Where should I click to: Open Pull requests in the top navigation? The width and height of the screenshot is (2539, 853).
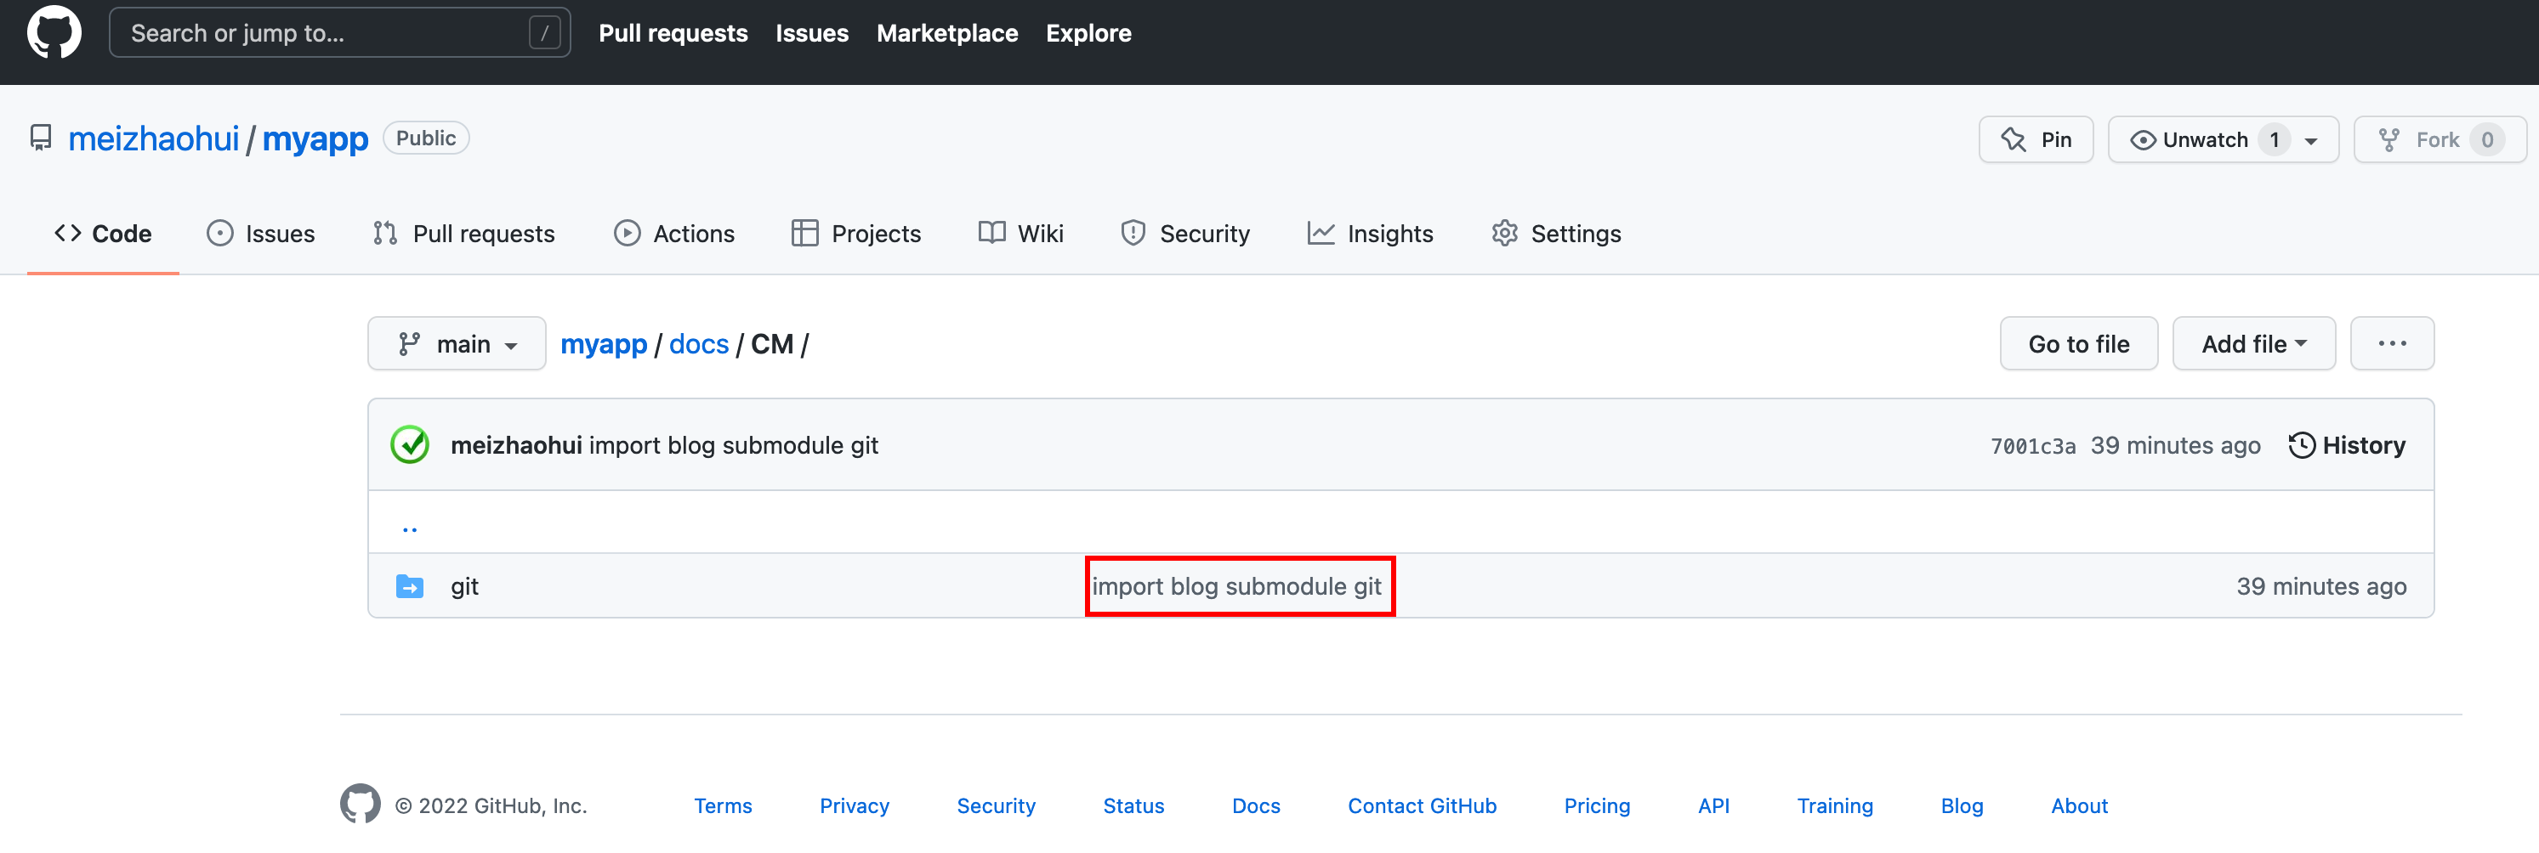(673, 32)
